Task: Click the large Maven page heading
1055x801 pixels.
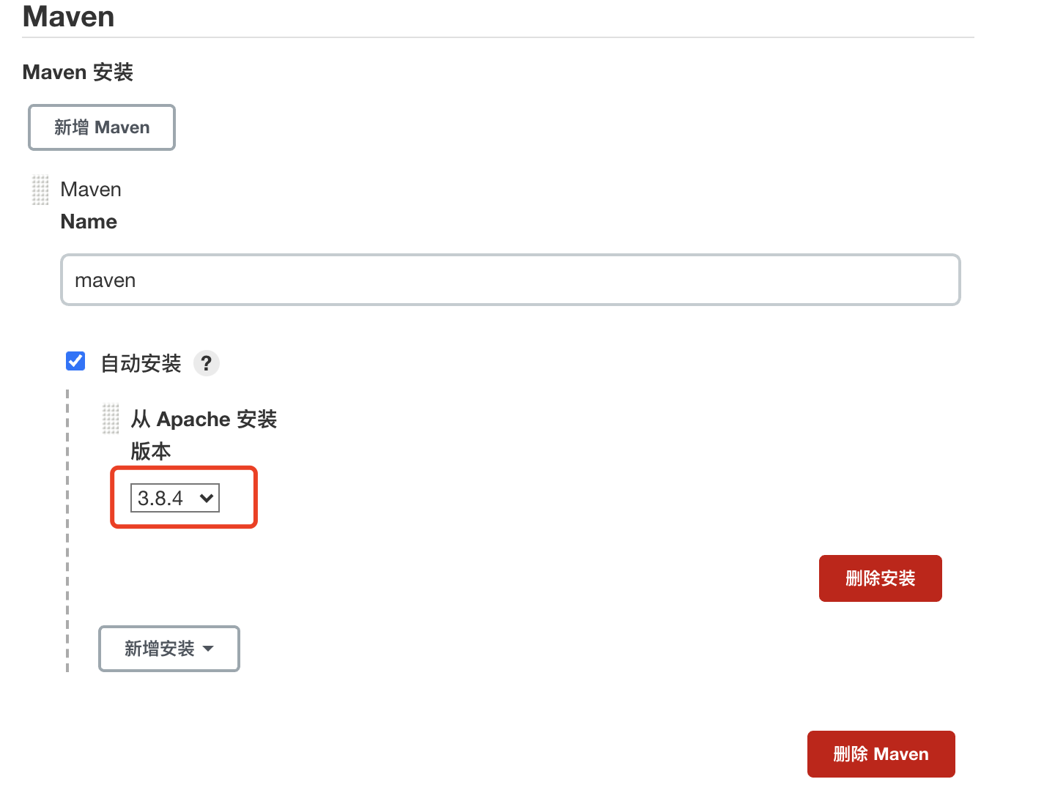Action: click(69, 16)
